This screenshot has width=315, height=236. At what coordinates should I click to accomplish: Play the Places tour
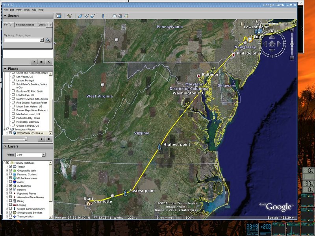(42, 139)
